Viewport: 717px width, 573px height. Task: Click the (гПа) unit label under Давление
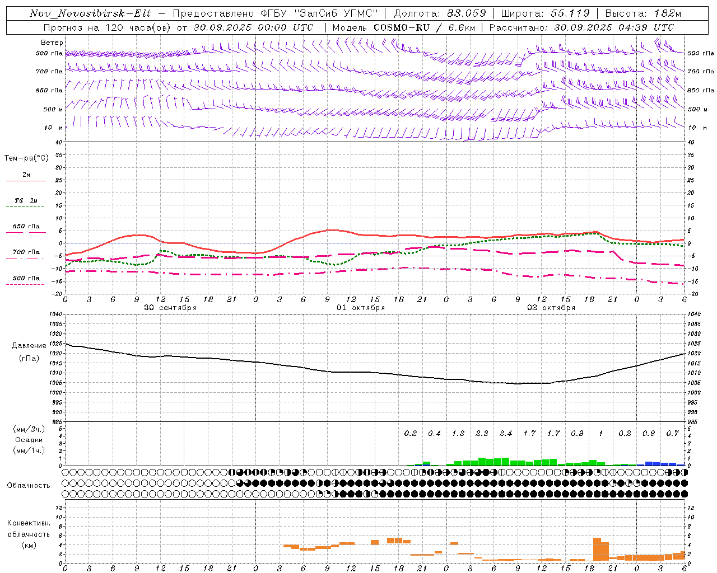pos(29,359)
